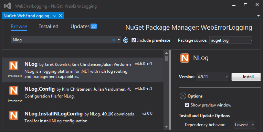
Task: Close the NuGet: WebErrorLogging tab
Action: 61,16
